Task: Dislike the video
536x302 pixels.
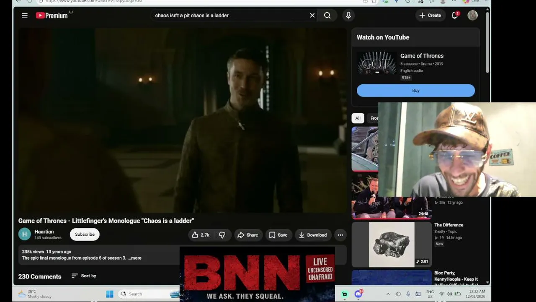Action: pos(222,235)
